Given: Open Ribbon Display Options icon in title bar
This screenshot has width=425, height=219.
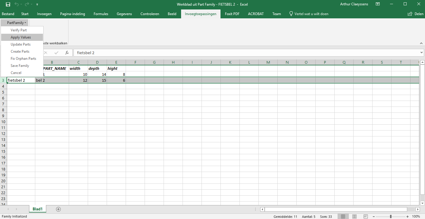Looking at the screenshot, I should pyautogui.click(x=378, y=4).
